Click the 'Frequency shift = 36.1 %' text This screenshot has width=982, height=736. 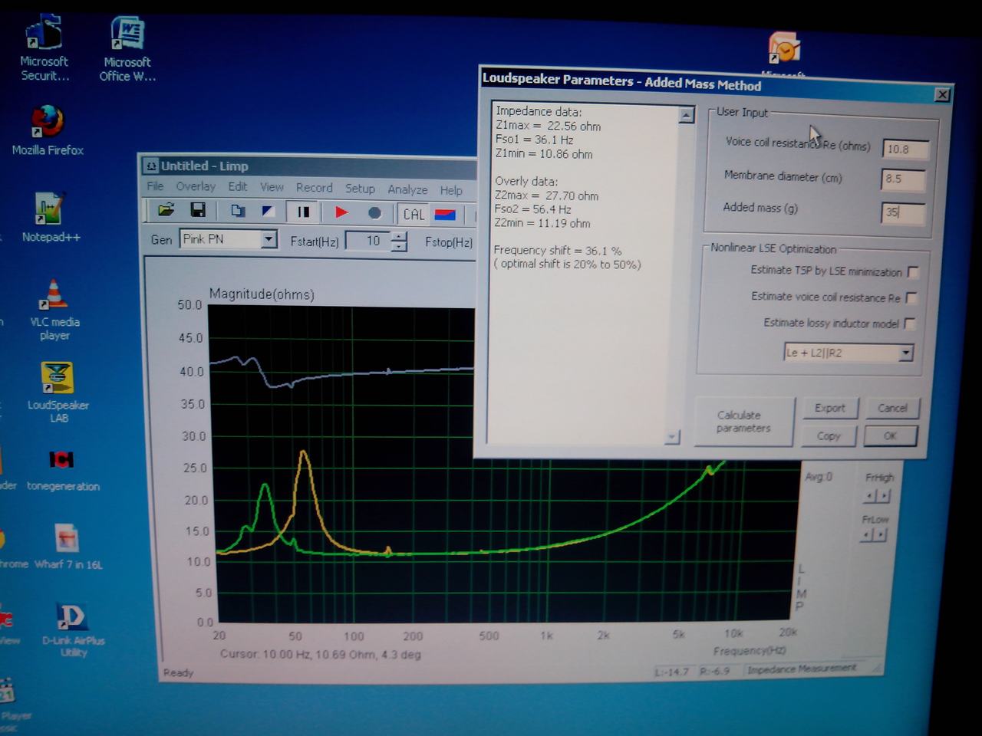(558, 251)
